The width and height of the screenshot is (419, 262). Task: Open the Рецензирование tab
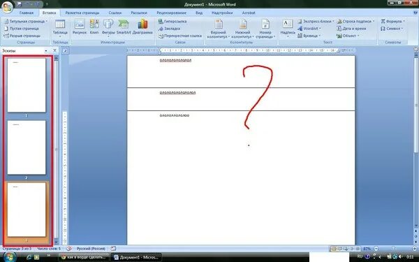pos(171,13)
